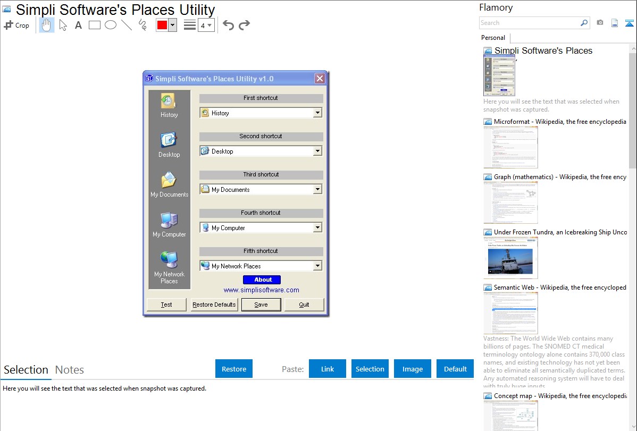Click the Flamory icon beside the page title
This screenshot has height=431, width=637.
(6, 9)
